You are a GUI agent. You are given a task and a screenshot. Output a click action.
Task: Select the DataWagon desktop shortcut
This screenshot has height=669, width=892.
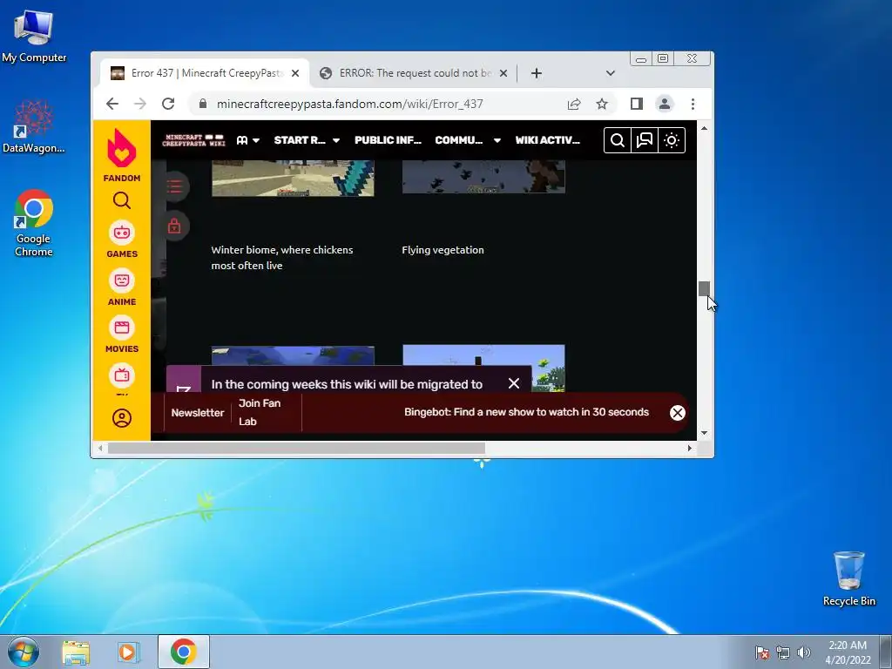click(x=34, y=126)
